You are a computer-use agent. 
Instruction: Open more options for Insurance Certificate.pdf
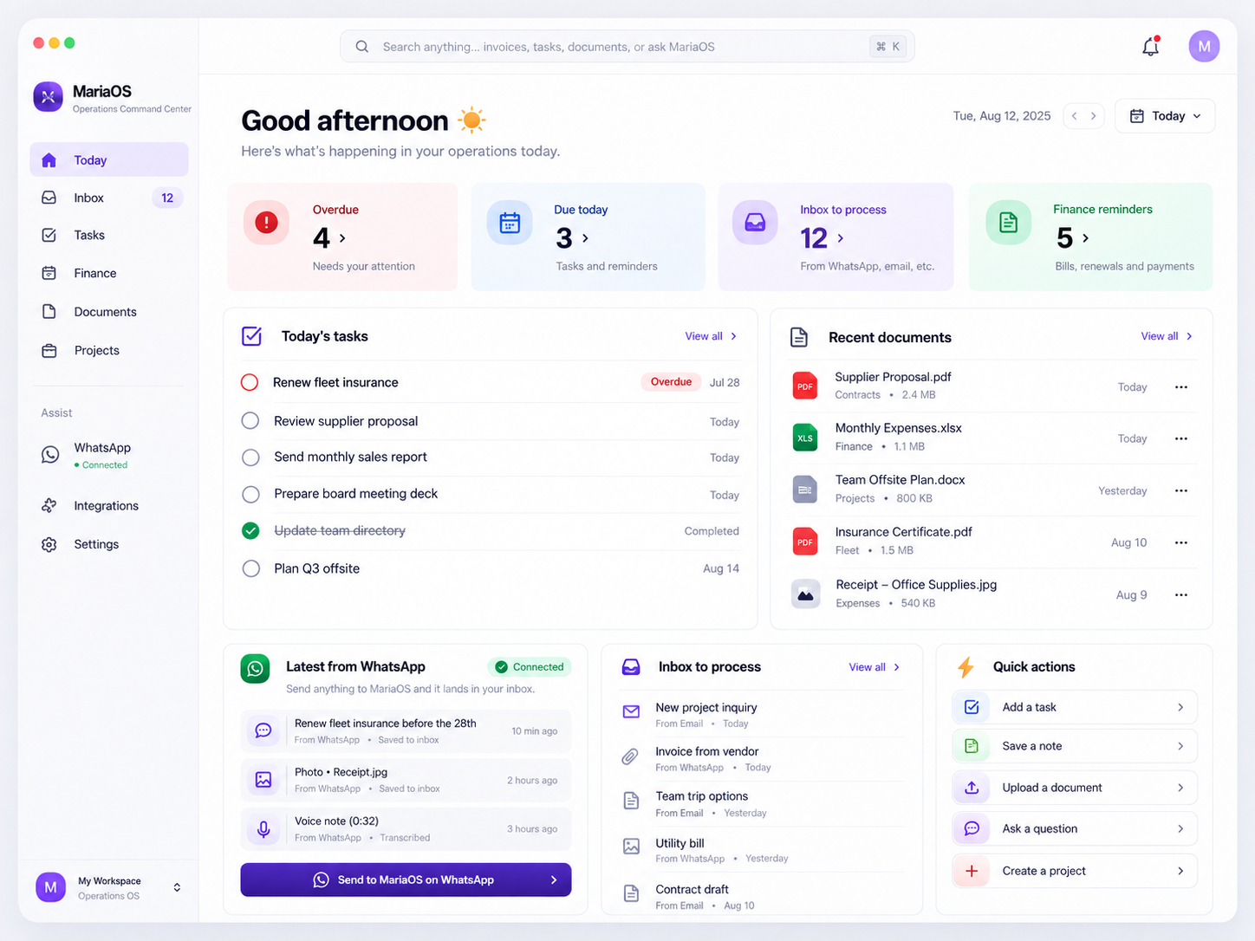pos(1181,542)
